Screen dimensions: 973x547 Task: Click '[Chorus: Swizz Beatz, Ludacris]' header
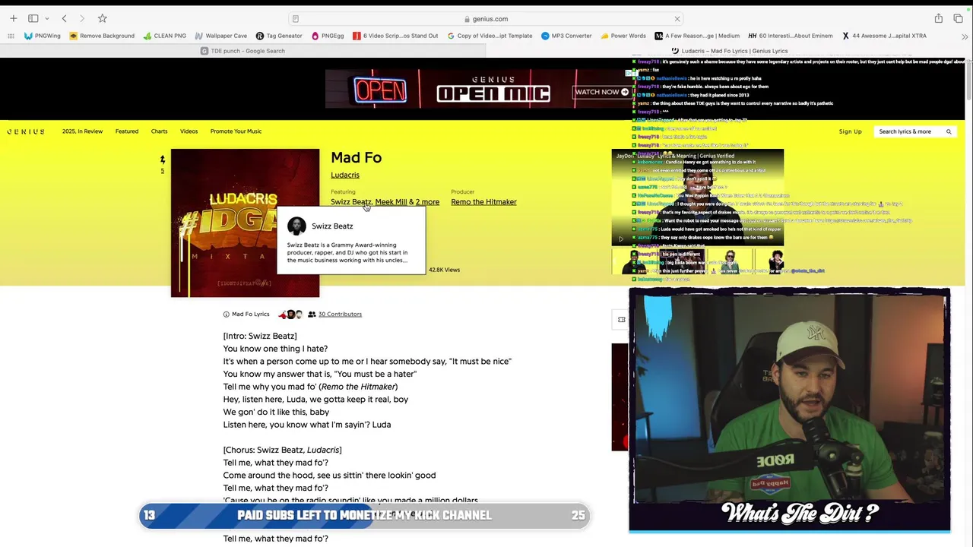tap(282, 450)
